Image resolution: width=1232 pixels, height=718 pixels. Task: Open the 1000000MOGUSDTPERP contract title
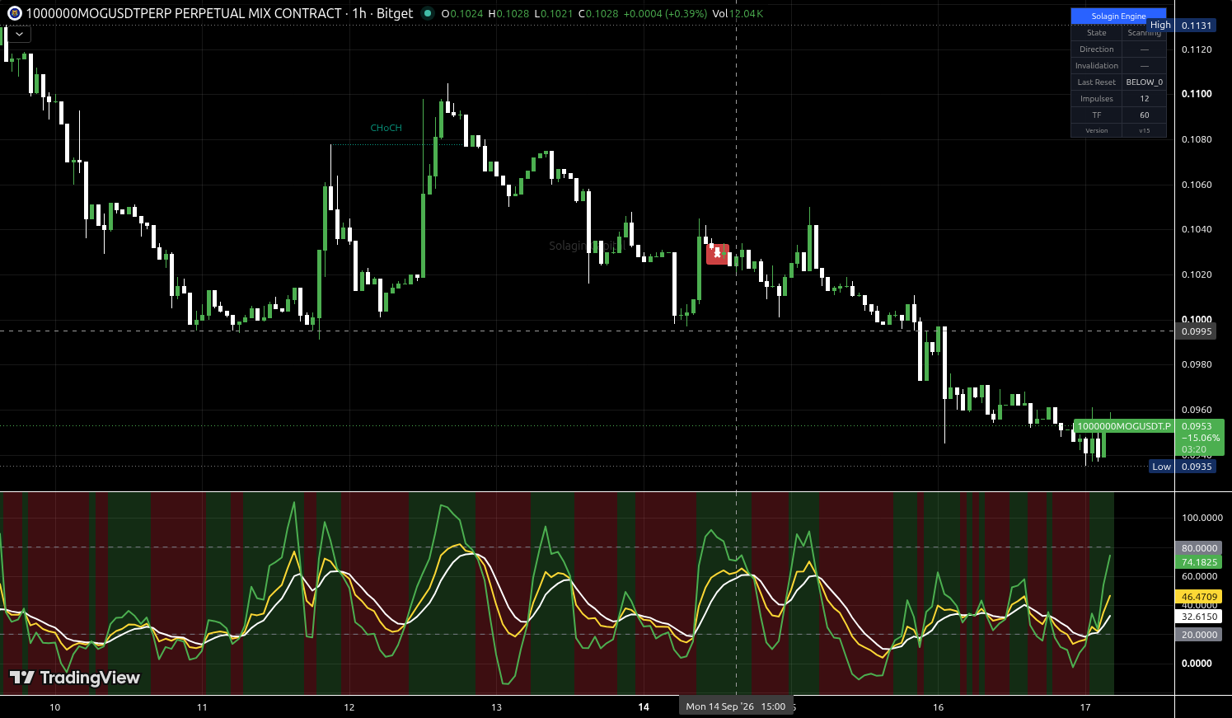coord(184,13)
